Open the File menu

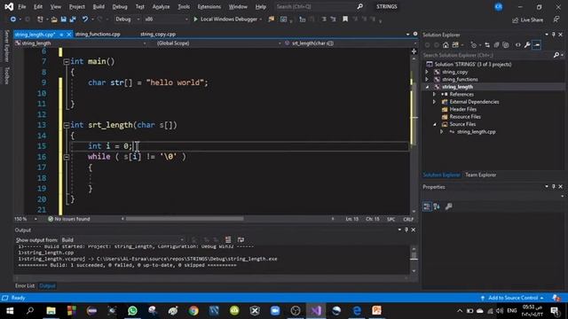pos(22,6)
